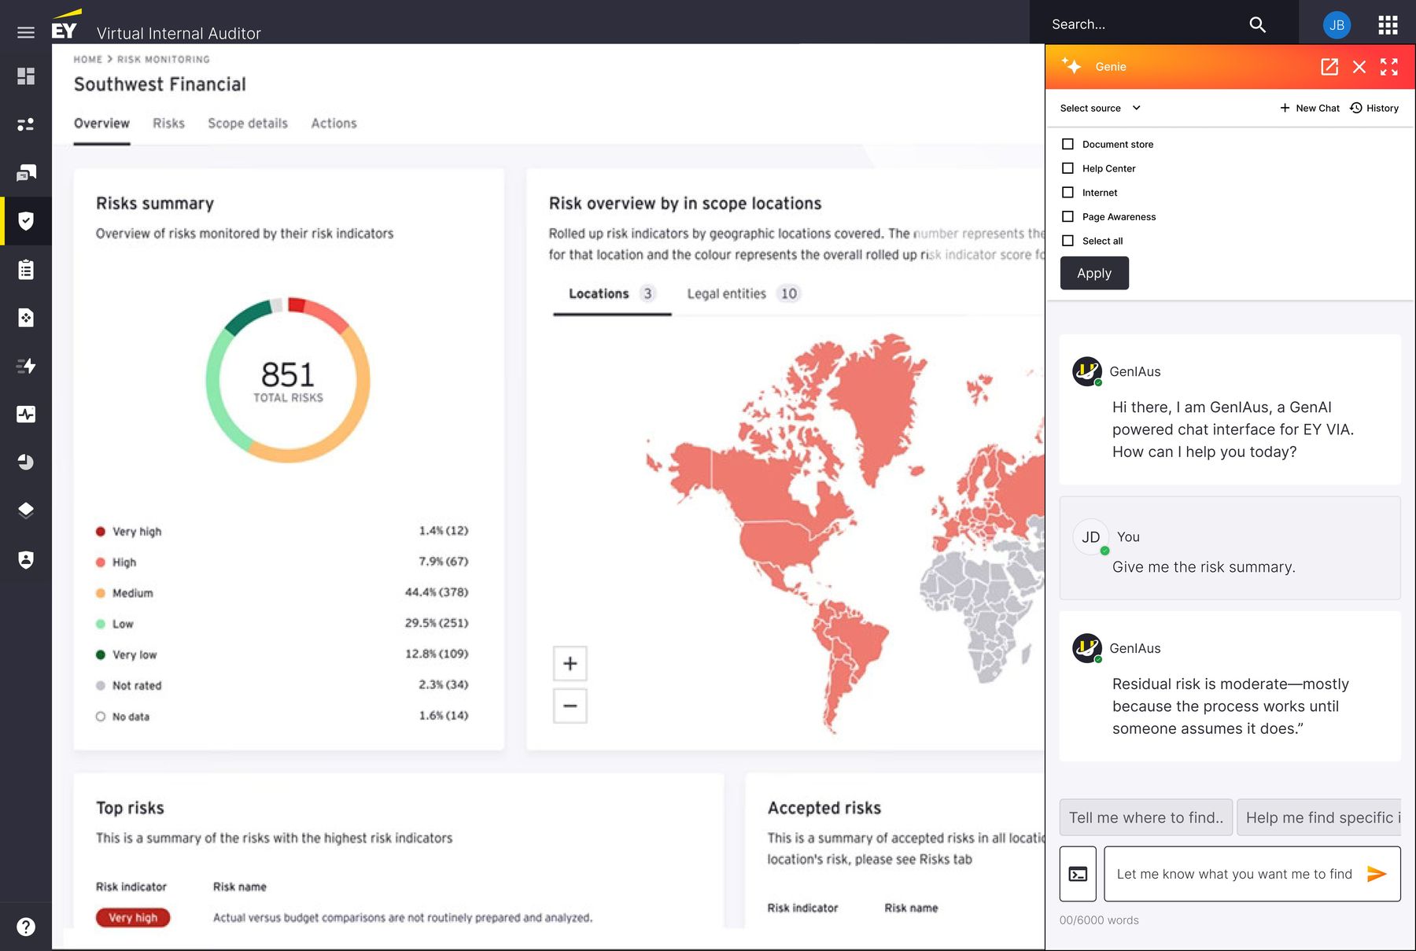
Task: Switch to the Overview tab
Action: click(101, 123)
